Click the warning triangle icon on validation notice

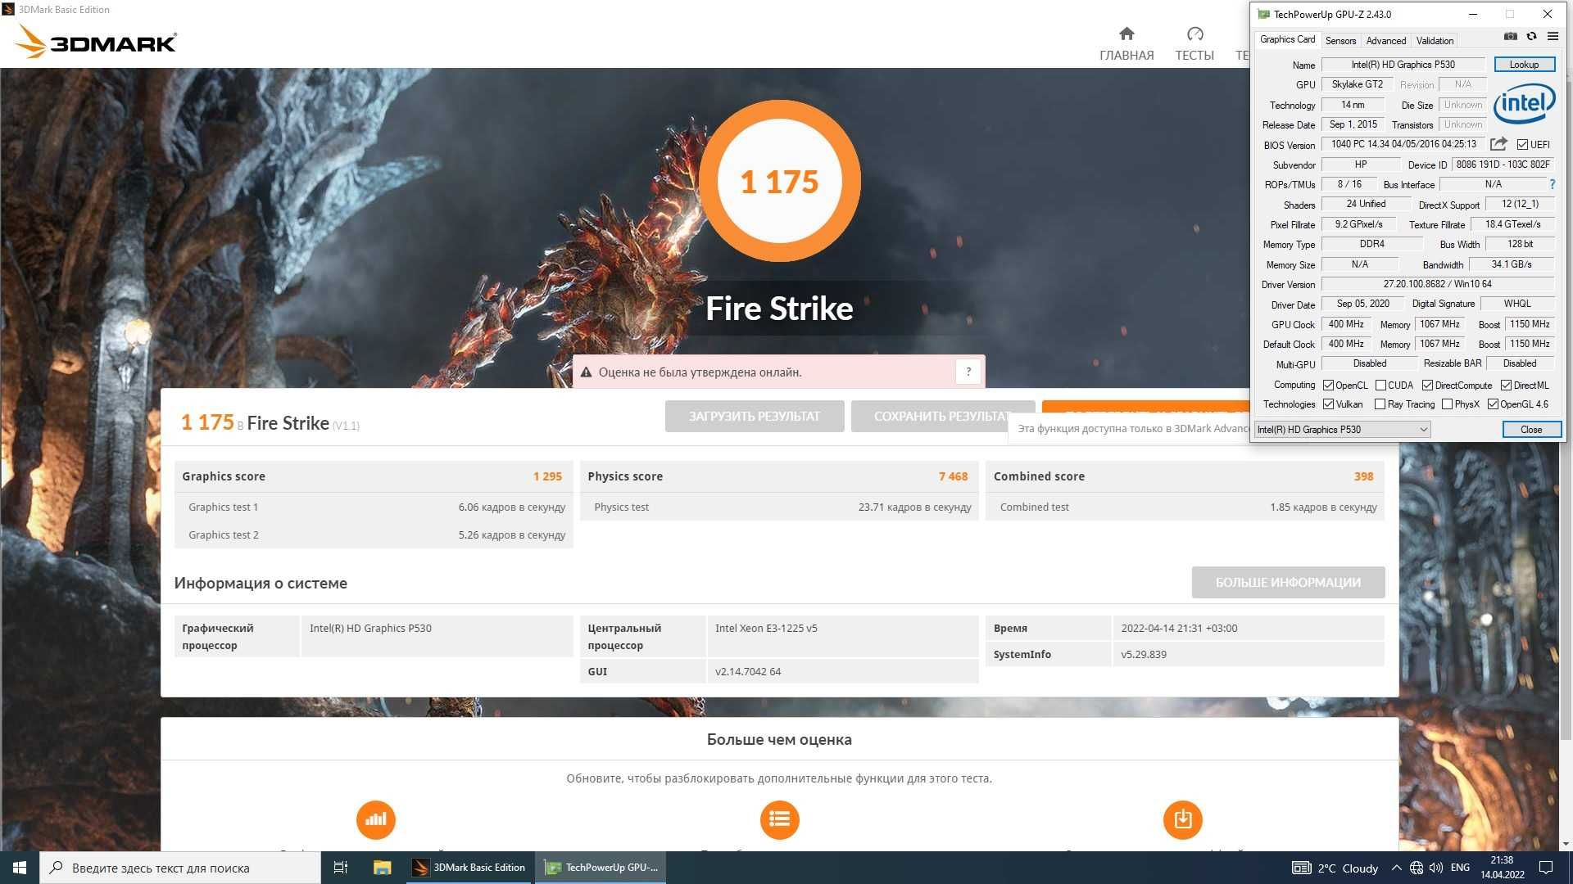click(586, 372)
